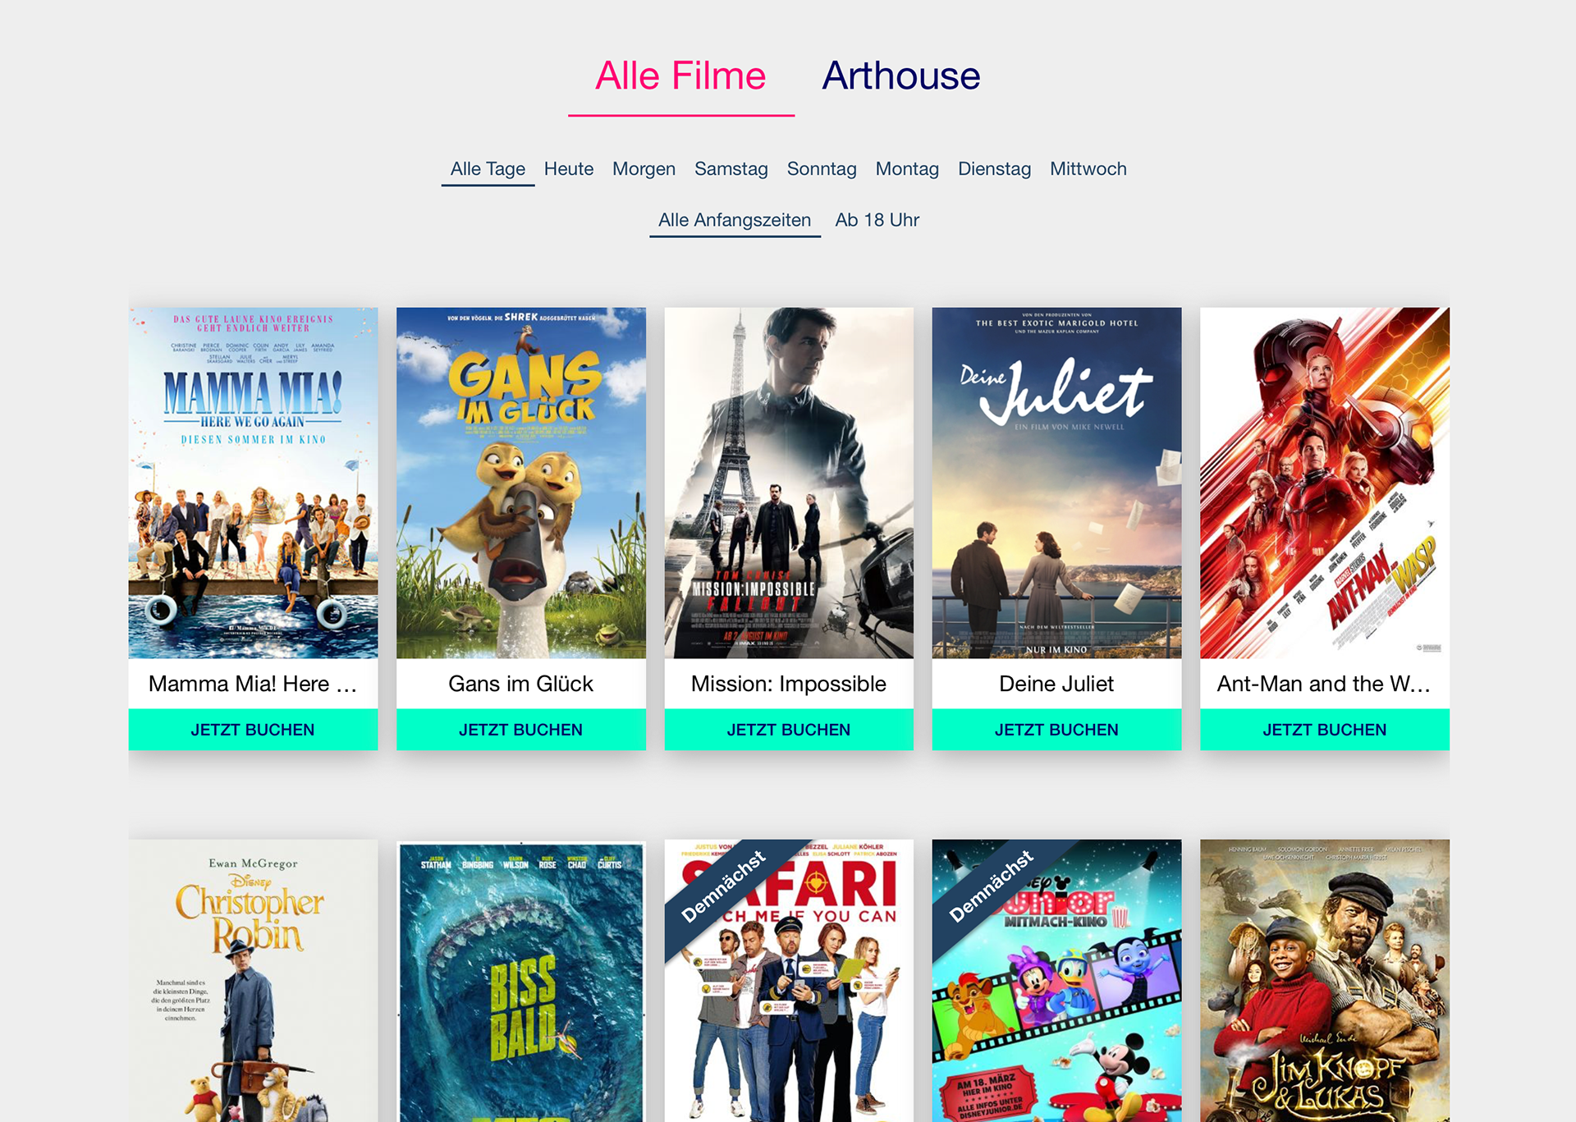Book tickets for Mission: Impossible
Image resolution: width=1576 pixels, height=1122 pixels.
point(788,729)
